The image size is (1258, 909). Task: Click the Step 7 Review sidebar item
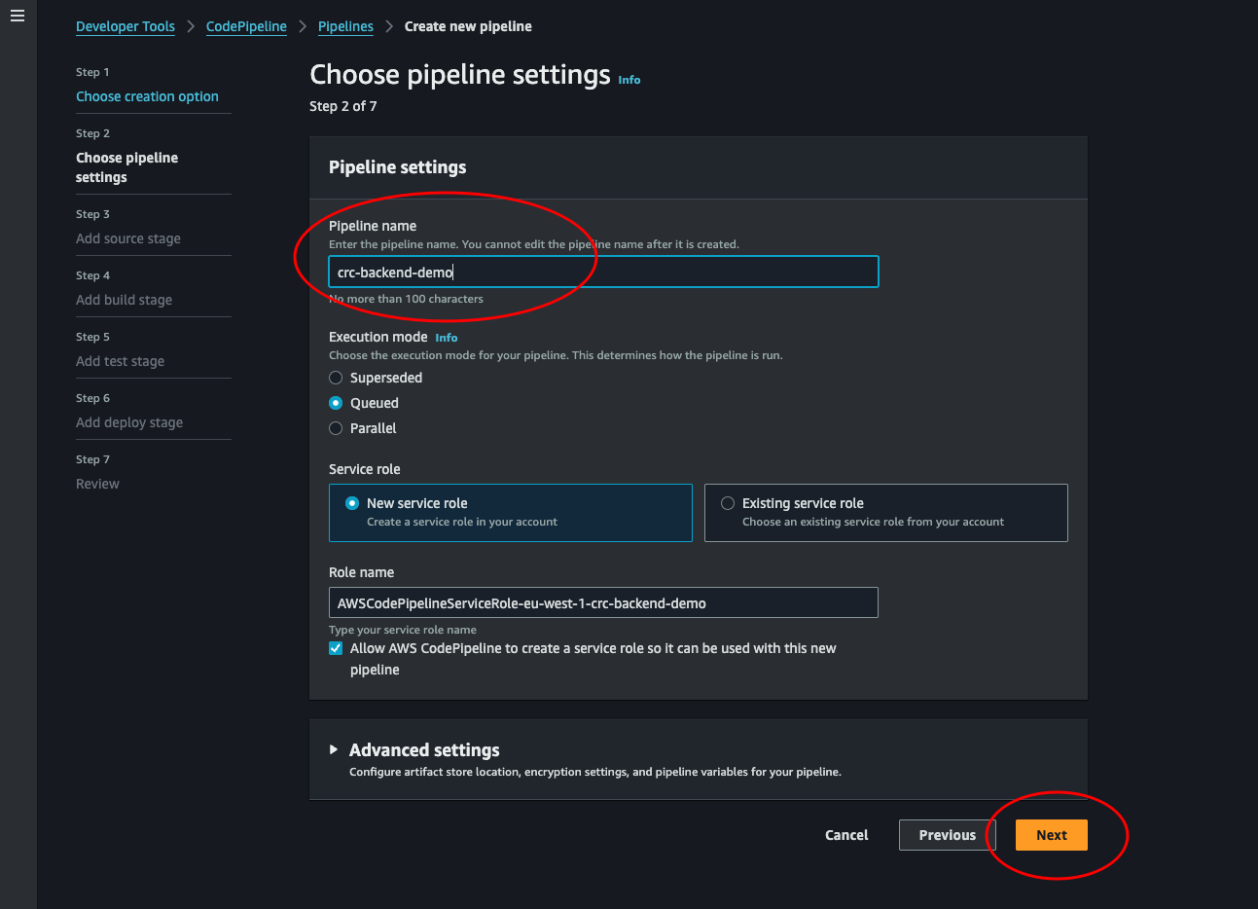click(97, 484)
